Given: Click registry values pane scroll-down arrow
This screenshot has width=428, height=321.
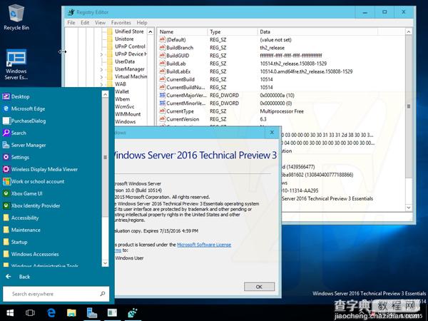Looking at the screenshot, I should click(409, 208).
